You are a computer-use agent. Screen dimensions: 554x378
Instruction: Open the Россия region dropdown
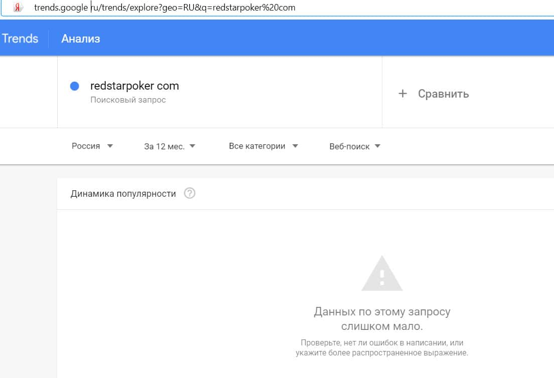(x=92, y=146)
